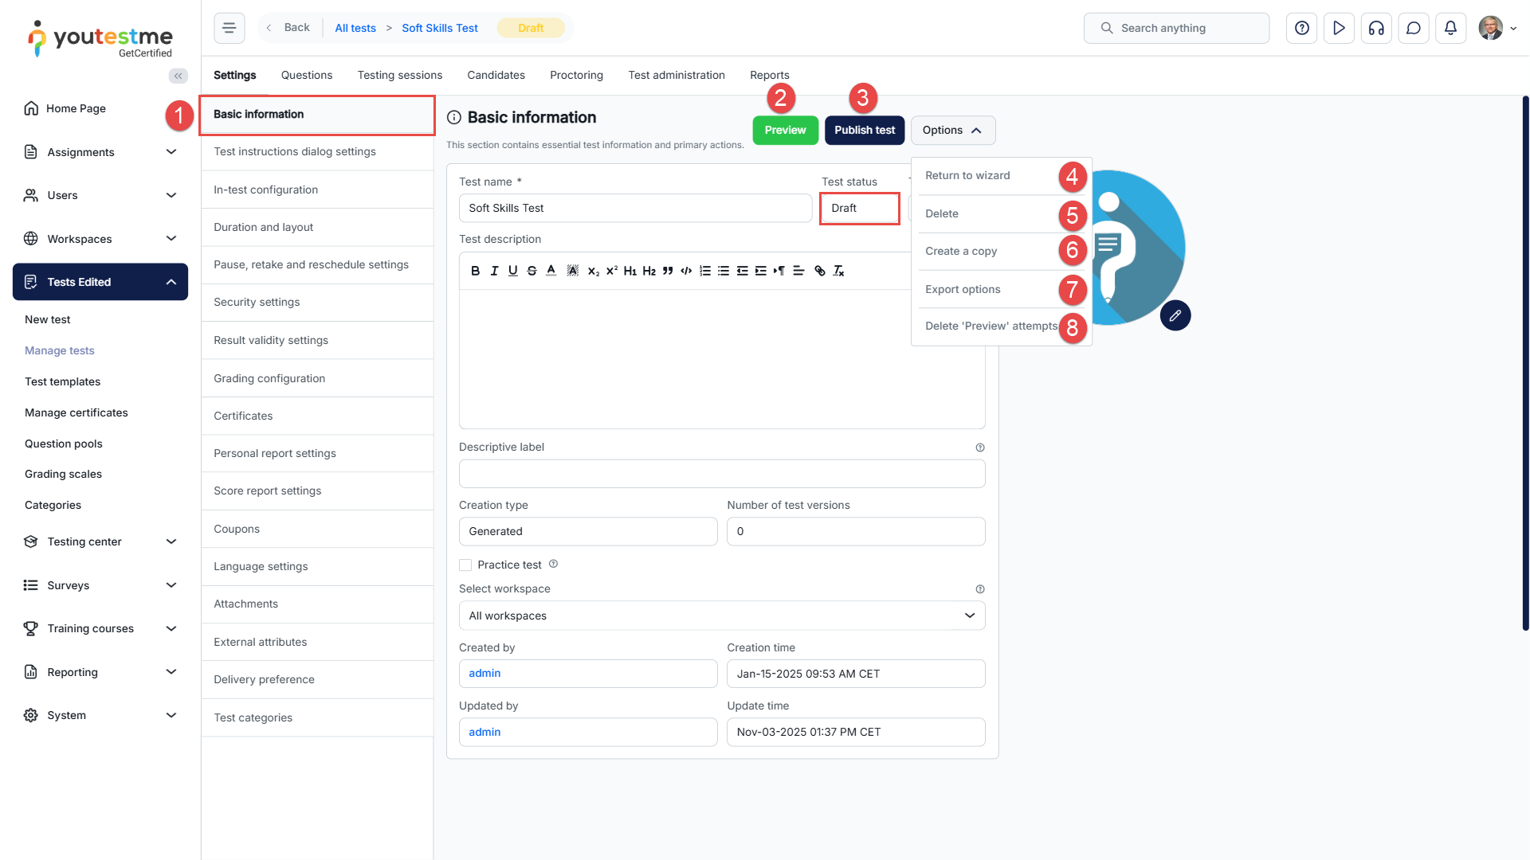Apply strikethrough formatting in the editor toolbar
The height and width of the screenshot is (860, 1530).
(532, 271)
